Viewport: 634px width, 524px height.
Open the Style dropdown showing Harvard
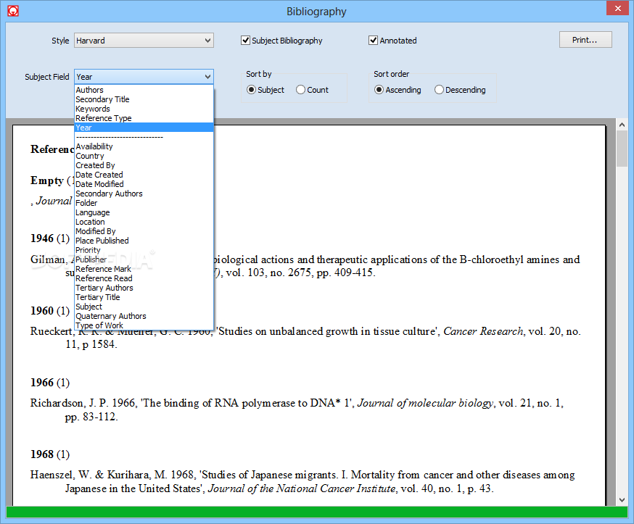click(x=144, y=41)
